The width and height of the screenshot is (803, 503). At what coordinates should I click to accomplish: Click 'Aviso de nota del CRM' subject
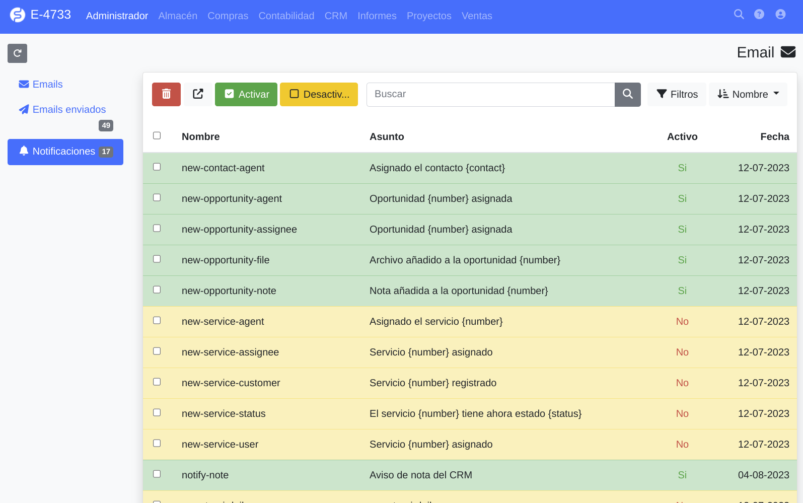(421, 475)
